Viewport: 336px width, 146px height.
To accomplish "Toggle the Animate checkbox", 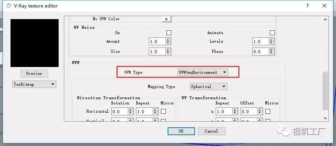I will (272, 33).
